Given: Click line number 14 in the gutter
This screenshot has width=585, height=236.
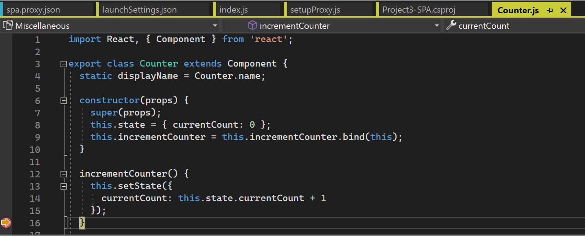Looking at the screenshot, I should tap(35, 199).
